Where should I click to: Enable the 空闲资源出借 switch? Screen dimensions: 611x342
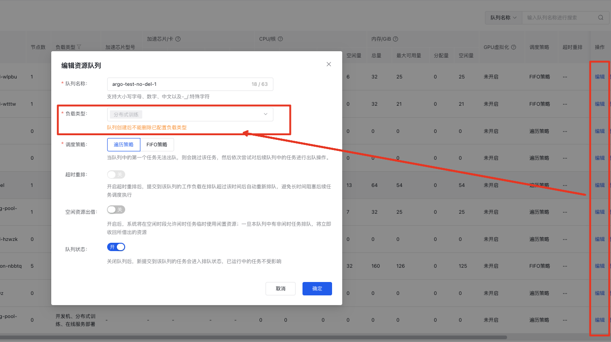click(116, 210)
